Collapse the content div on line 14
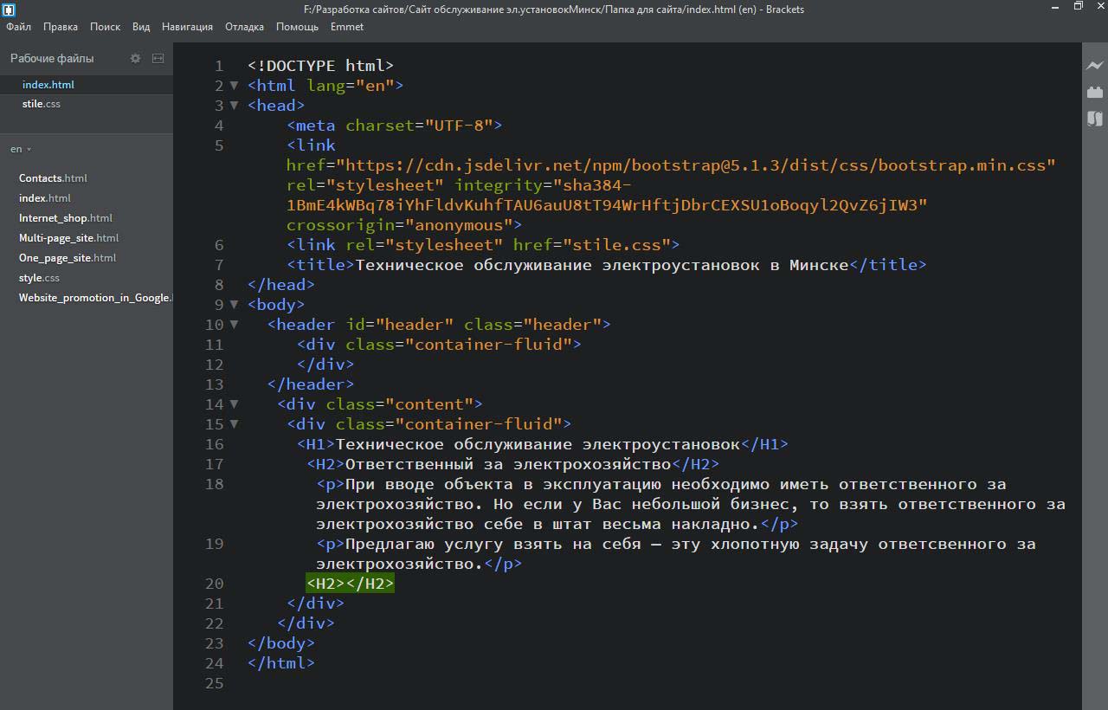Screen dimensions: 1108x710 coord(234,404)
